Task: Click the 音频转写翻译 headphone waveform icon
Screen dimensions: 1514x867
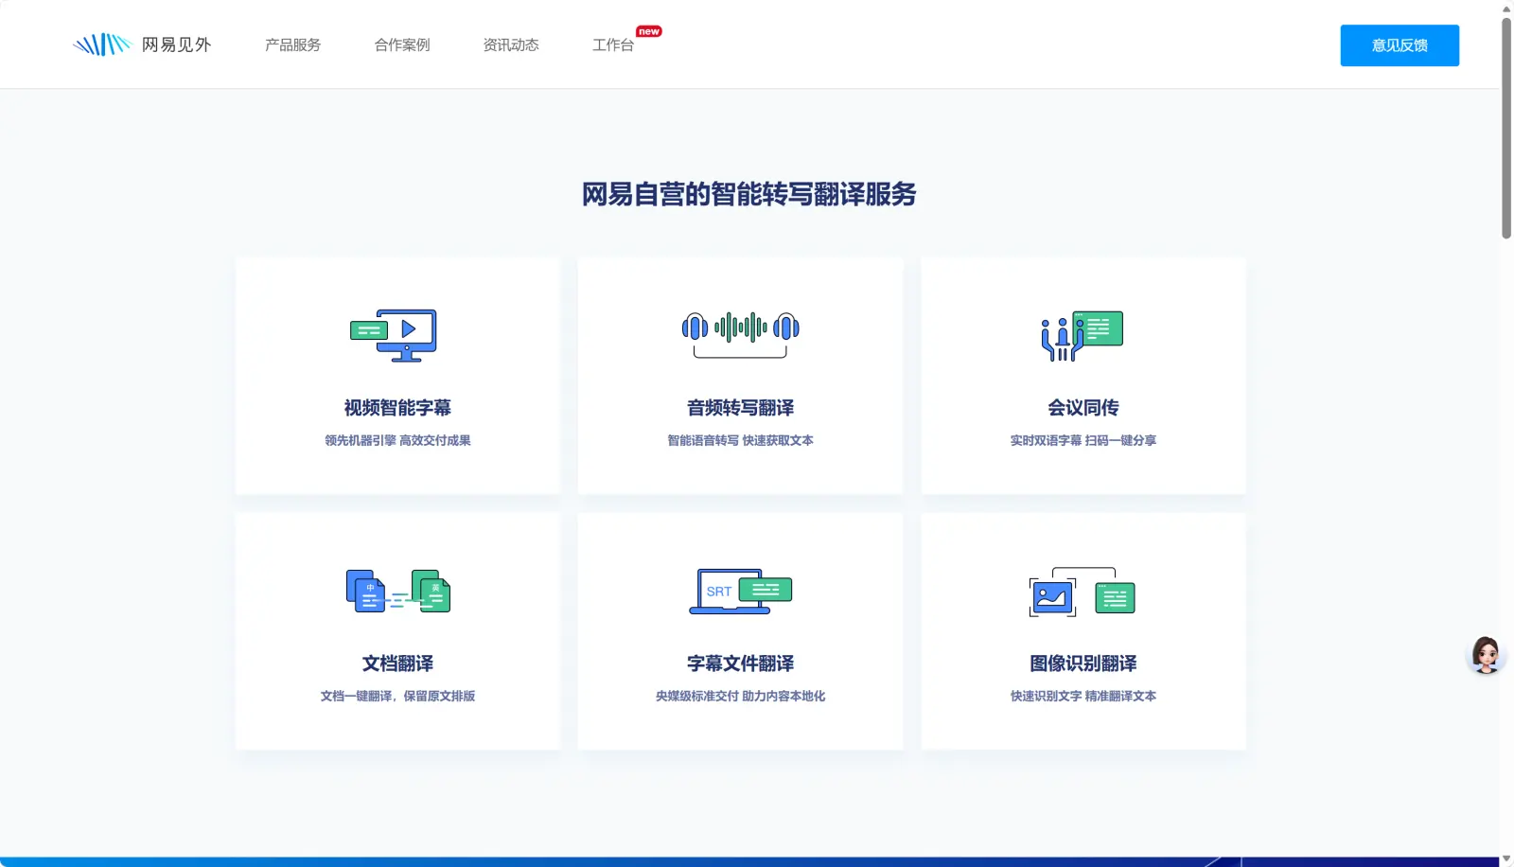Action: (740, 334)
